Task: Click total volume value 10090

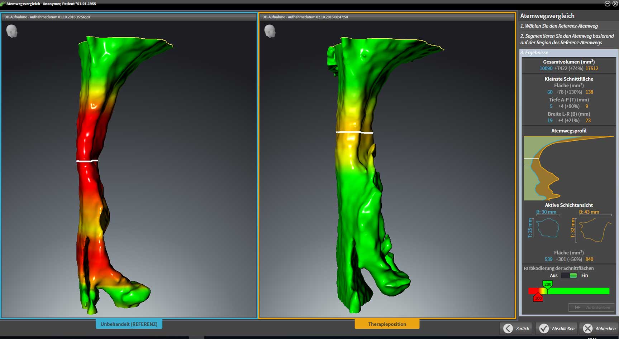Action: point(546,68)
